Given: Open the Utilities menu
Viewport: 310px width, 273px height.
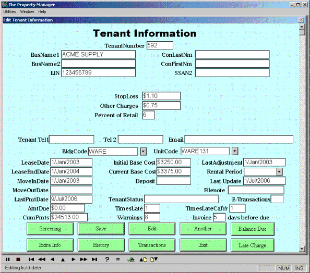Looking at the screenshot, I should click(x=9, y=11).
